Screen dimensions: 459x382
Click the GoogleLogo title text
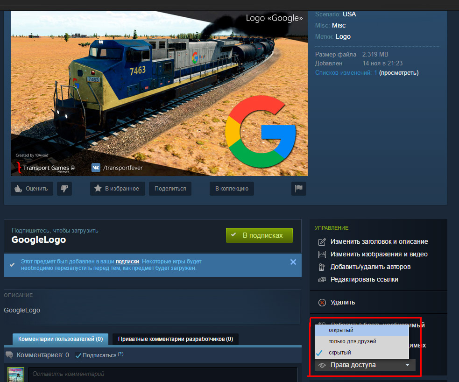(x=39, y=240)
